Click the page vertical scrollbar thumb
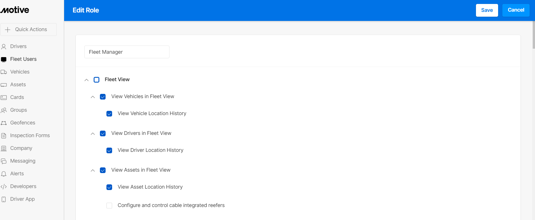Image resolution: width=535 pixels, height=220 pixels. (534, 34)
